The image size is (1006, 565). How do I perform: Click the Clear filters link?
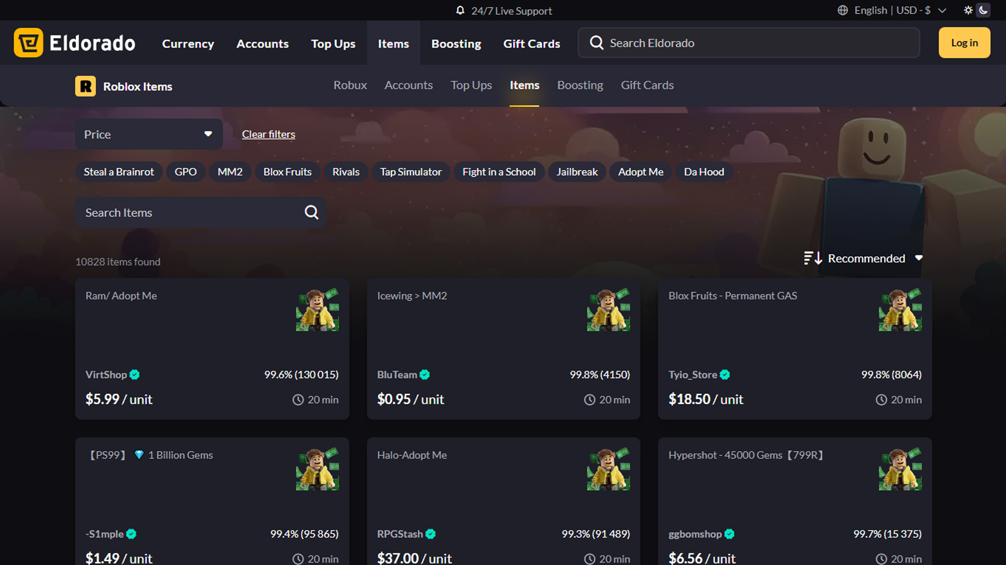tap(268, 134)
